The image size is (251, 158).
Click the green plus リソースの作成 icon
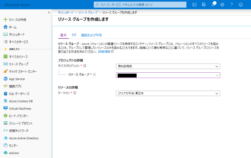5,20
